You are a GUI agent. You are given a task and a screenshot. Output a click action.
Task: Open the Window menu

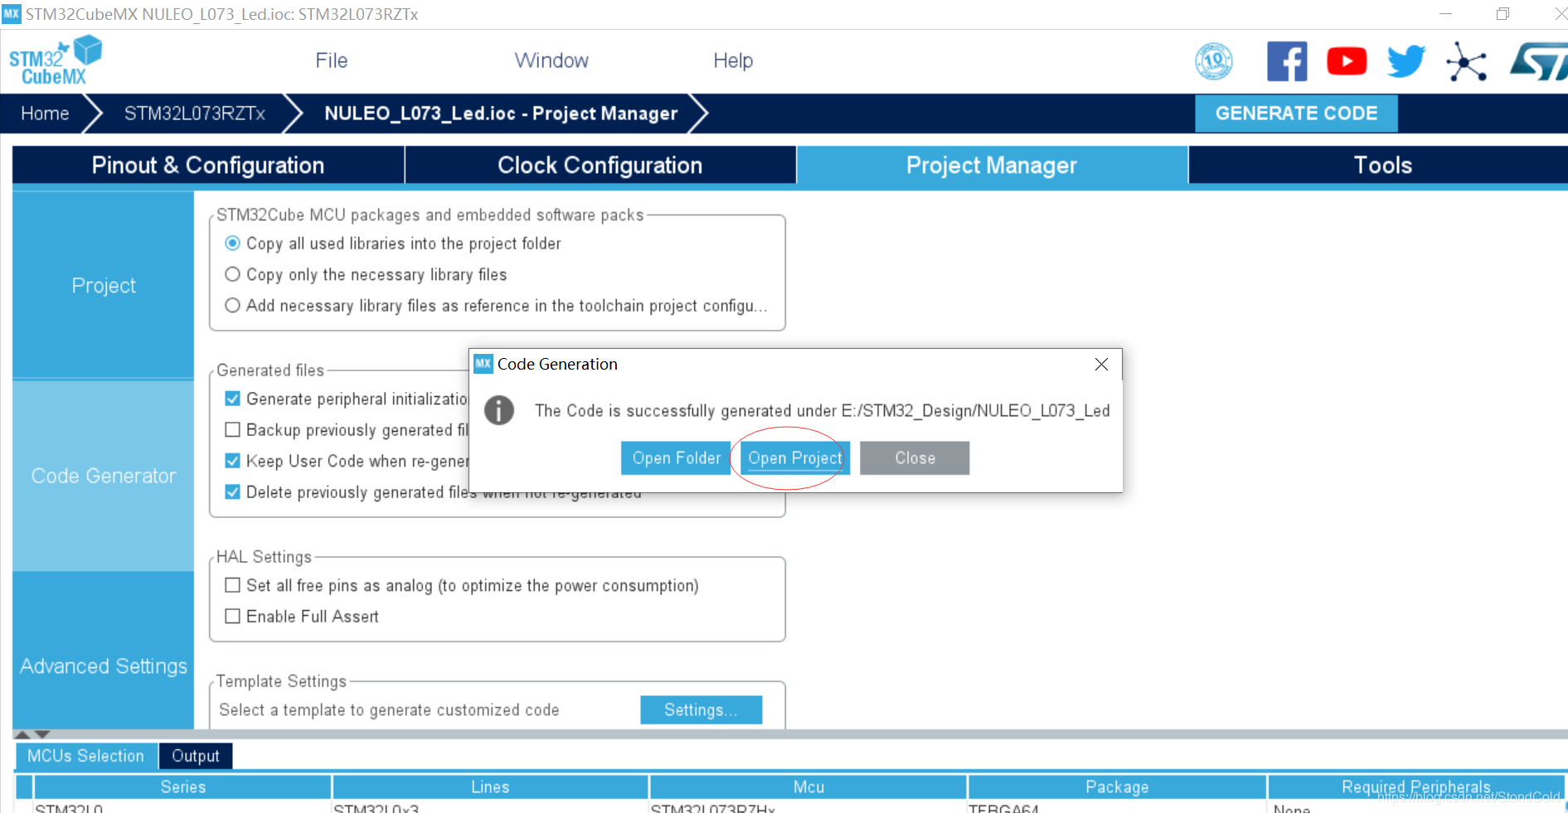click(x=551, y=60)
